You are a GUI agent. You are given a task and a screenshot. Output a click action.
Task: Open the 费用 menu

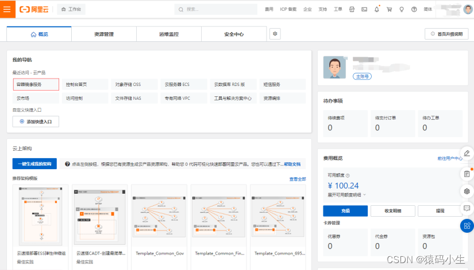click(x=269, y=9)
